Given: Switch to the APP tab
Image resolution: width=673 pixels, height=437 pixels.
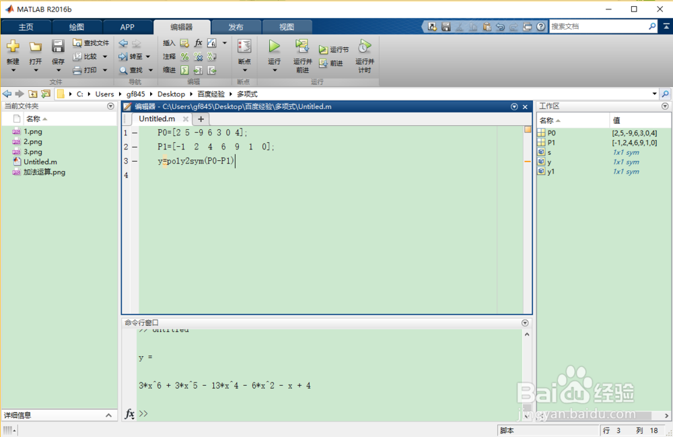Looking at the screenshot, I should pyautogui.click(x=127, y=27).
